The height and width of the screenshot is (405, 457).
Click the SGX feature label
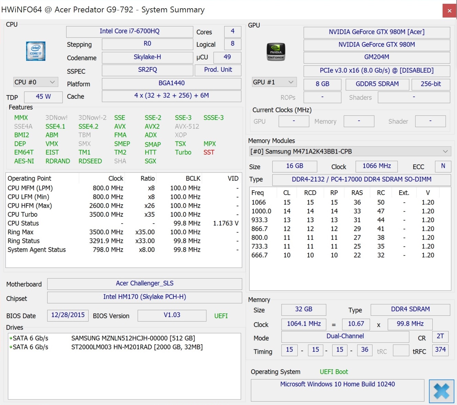tap(150, 161)
